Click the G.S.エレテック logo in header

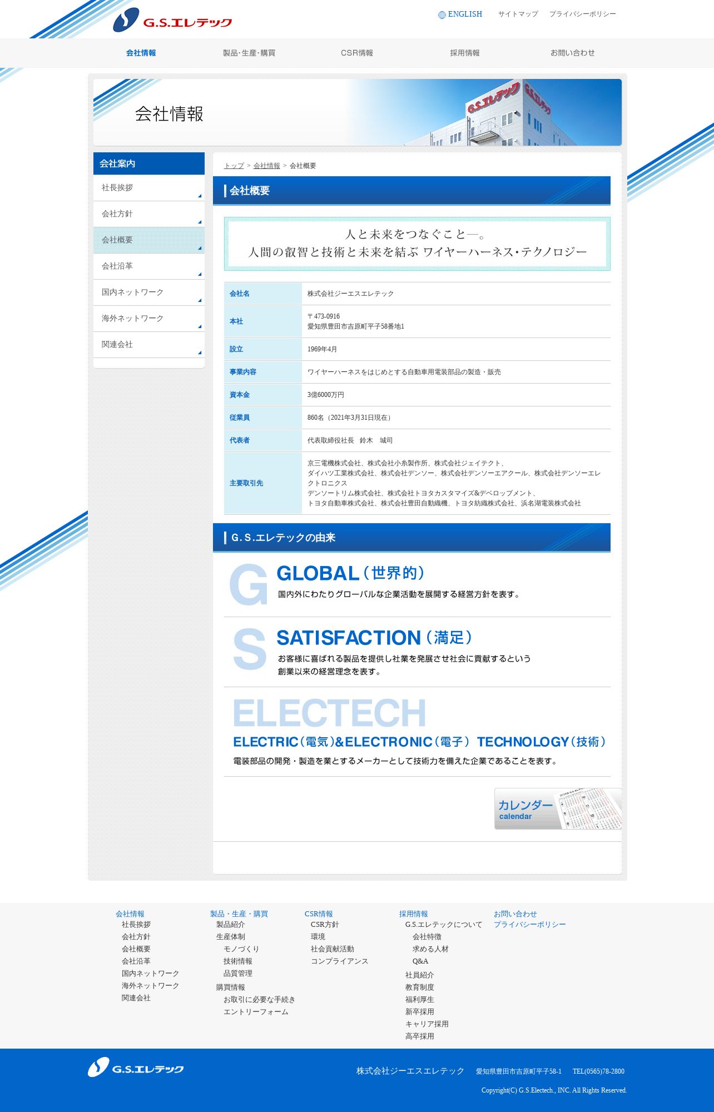point(172,20)
